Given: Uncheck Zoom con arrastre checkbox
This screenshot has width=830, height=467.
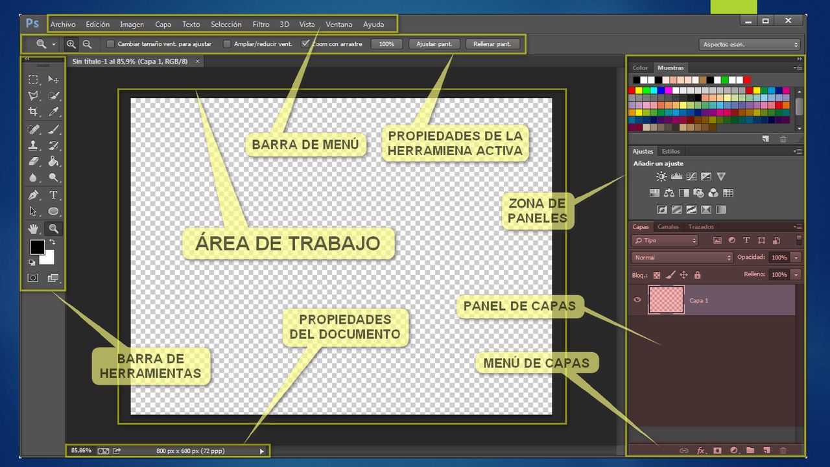Looking at the screenshot, I should 305,44.
